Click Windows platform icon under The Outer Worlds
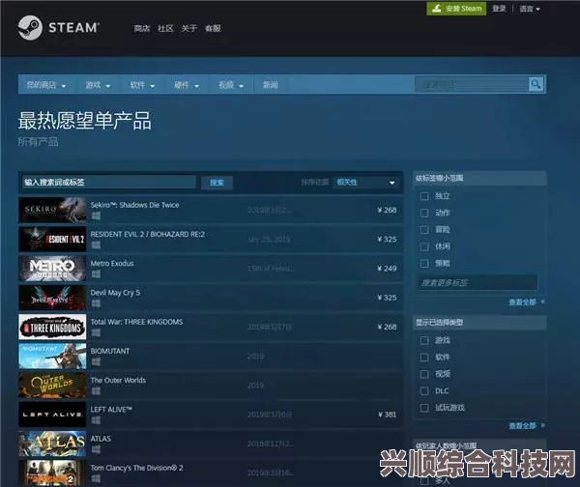Viewport: 580px width, 487px height. (x=96, y=391)
